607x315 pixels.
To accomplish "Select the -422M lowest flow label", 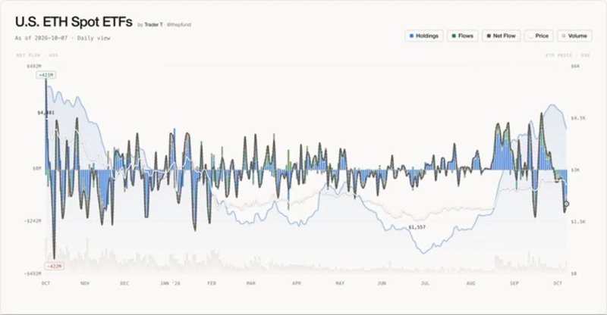I will [x=54, y=267].
